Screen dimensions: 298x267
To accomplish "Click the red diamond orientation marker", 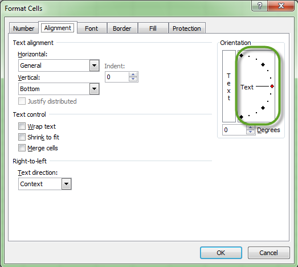I will [272, 87].
